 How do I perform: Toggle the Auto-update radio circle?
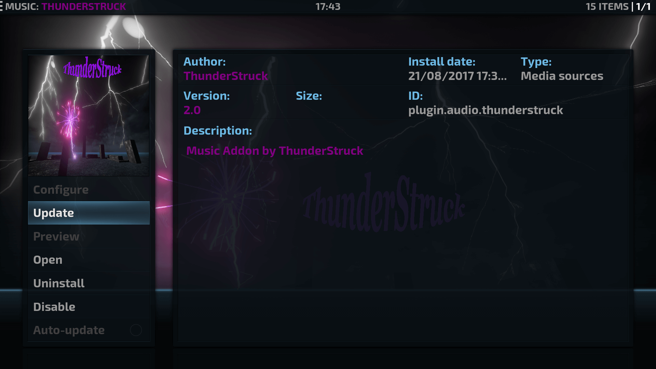(136, 330)
